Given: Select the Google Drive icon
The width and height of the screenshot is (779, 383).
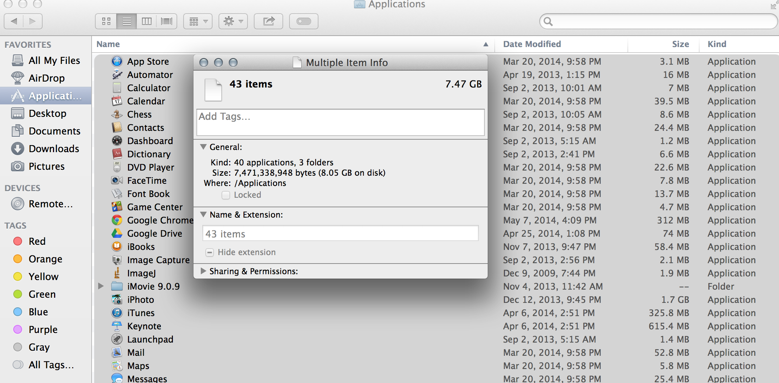Looking at the screenshot, I should [117, 233].
